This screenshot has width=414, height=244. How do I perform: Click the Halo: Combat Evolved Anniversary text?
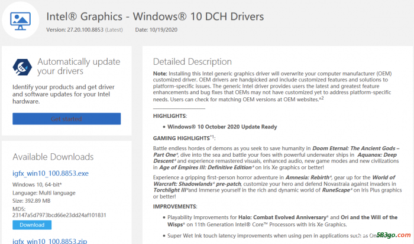pyautogui.click(x=283, y=217)
